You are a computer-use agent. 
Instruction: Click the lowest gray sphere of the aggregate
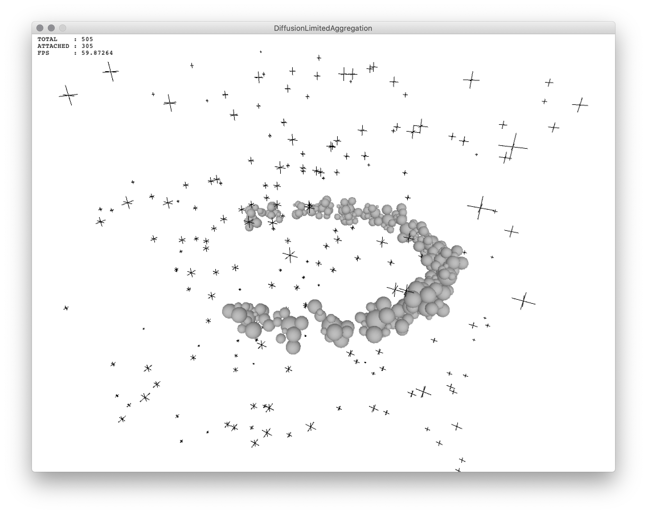(x=293, y=347)
